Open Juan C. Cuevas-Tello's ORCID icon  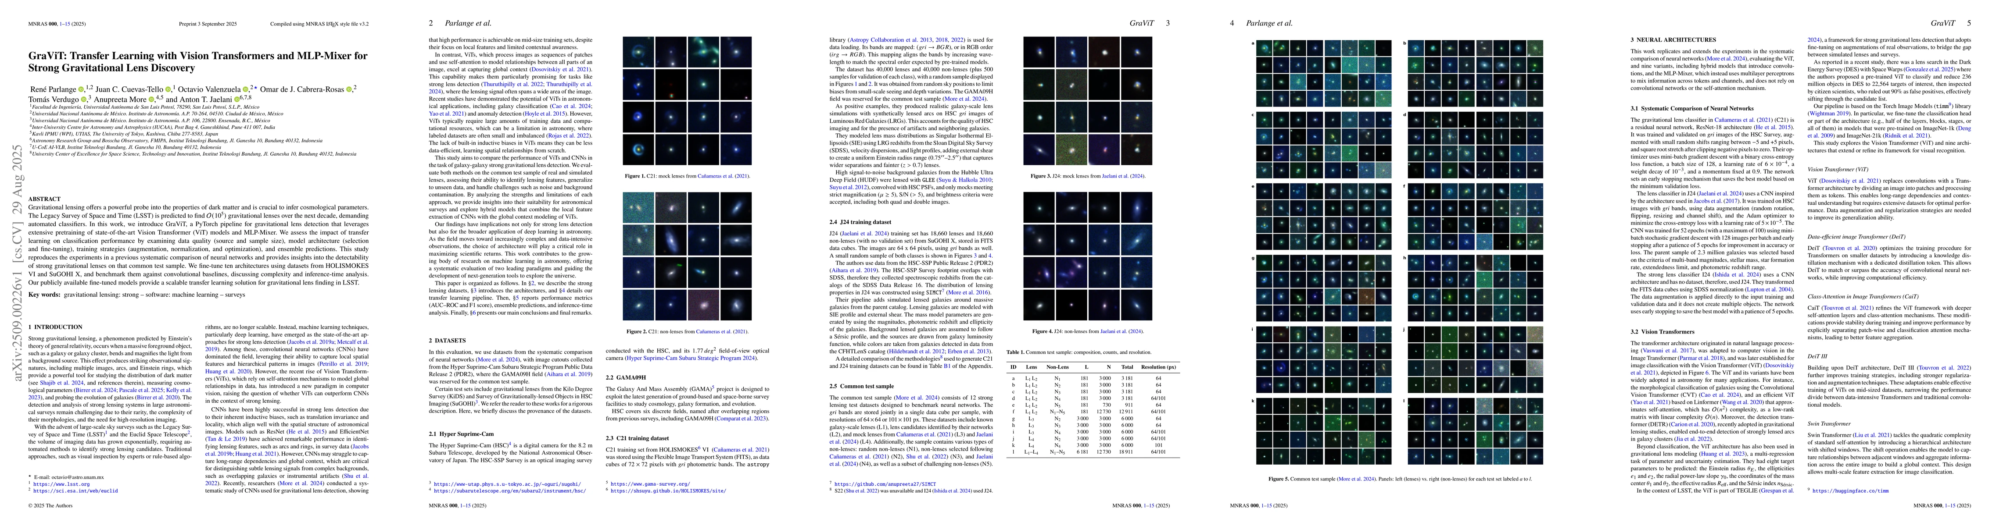click(x=168, y=89)
